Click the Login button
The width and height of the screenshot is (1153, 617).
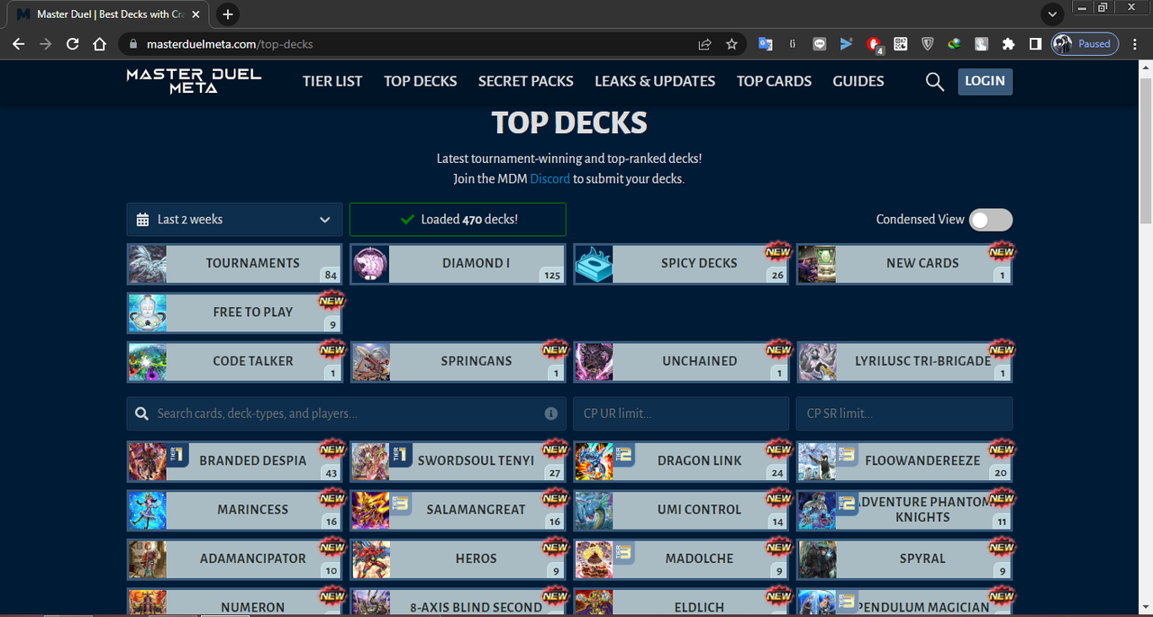pyautogui.click(x=985, y=81)
